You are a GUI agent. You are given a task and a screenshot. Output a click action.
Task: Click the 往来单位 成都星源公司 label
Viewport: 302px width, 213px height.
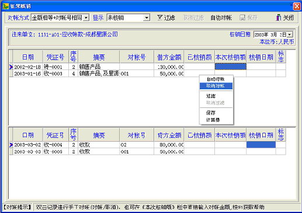(65, 34)
